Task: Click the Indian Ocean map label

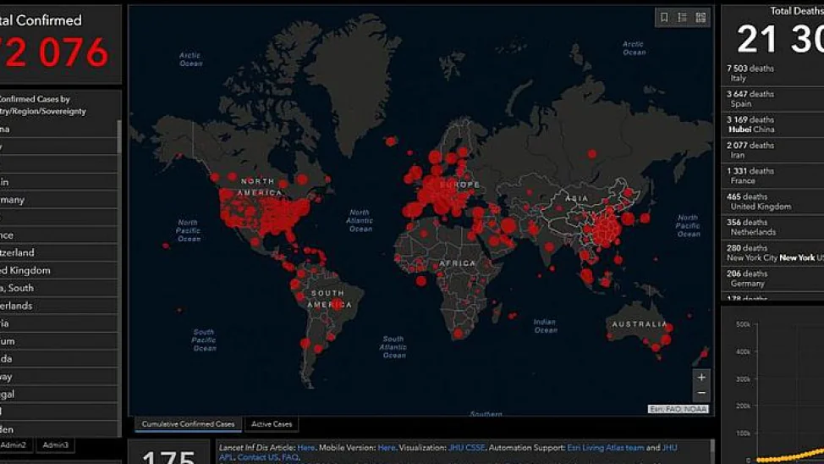Action: tap(545, 326)
